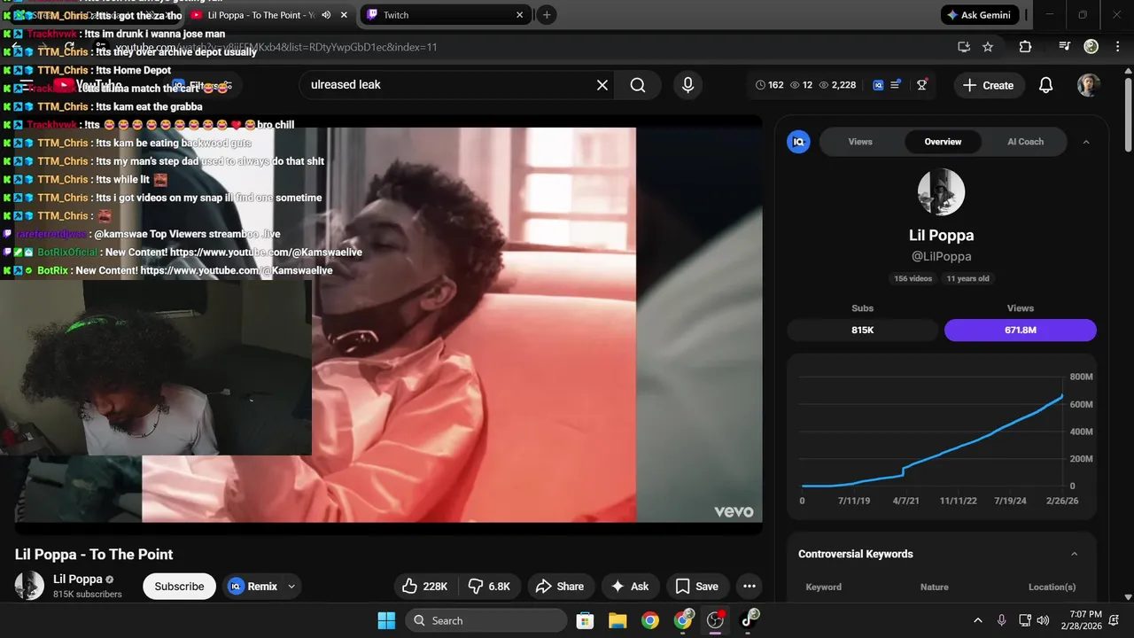Mute the Lil Poppa tab audio
This screenshot has width=1134, height=638.
[x=326, y=15]
